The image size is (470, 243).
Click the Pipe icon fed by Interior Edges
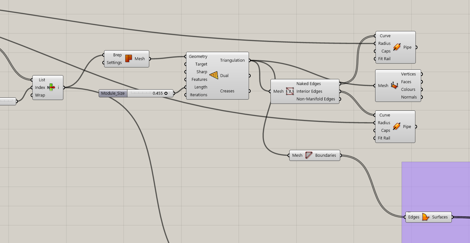click(396, 126)
